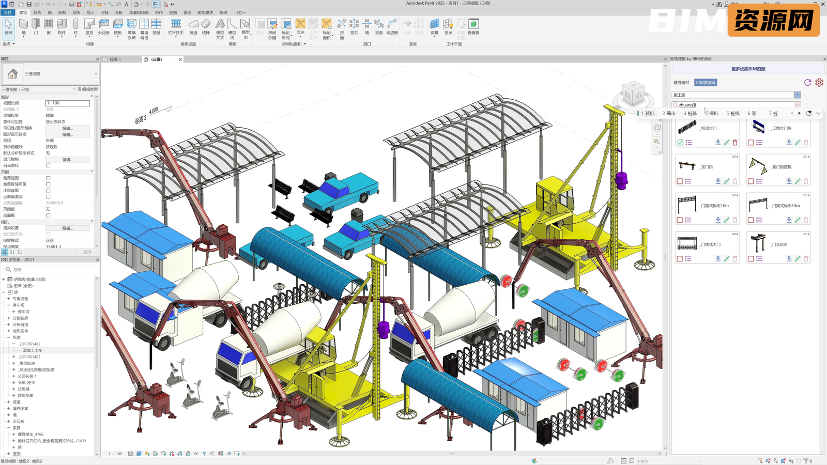Click the 编辑类型 button
This screenshot has width=827, height=465.
pyautogui.click(x=88, y=89)
